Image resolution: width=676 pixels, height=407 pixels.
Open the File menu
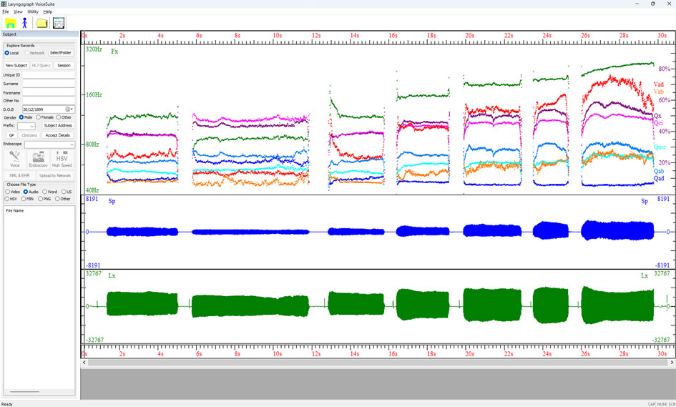click(x=6, y=11)
